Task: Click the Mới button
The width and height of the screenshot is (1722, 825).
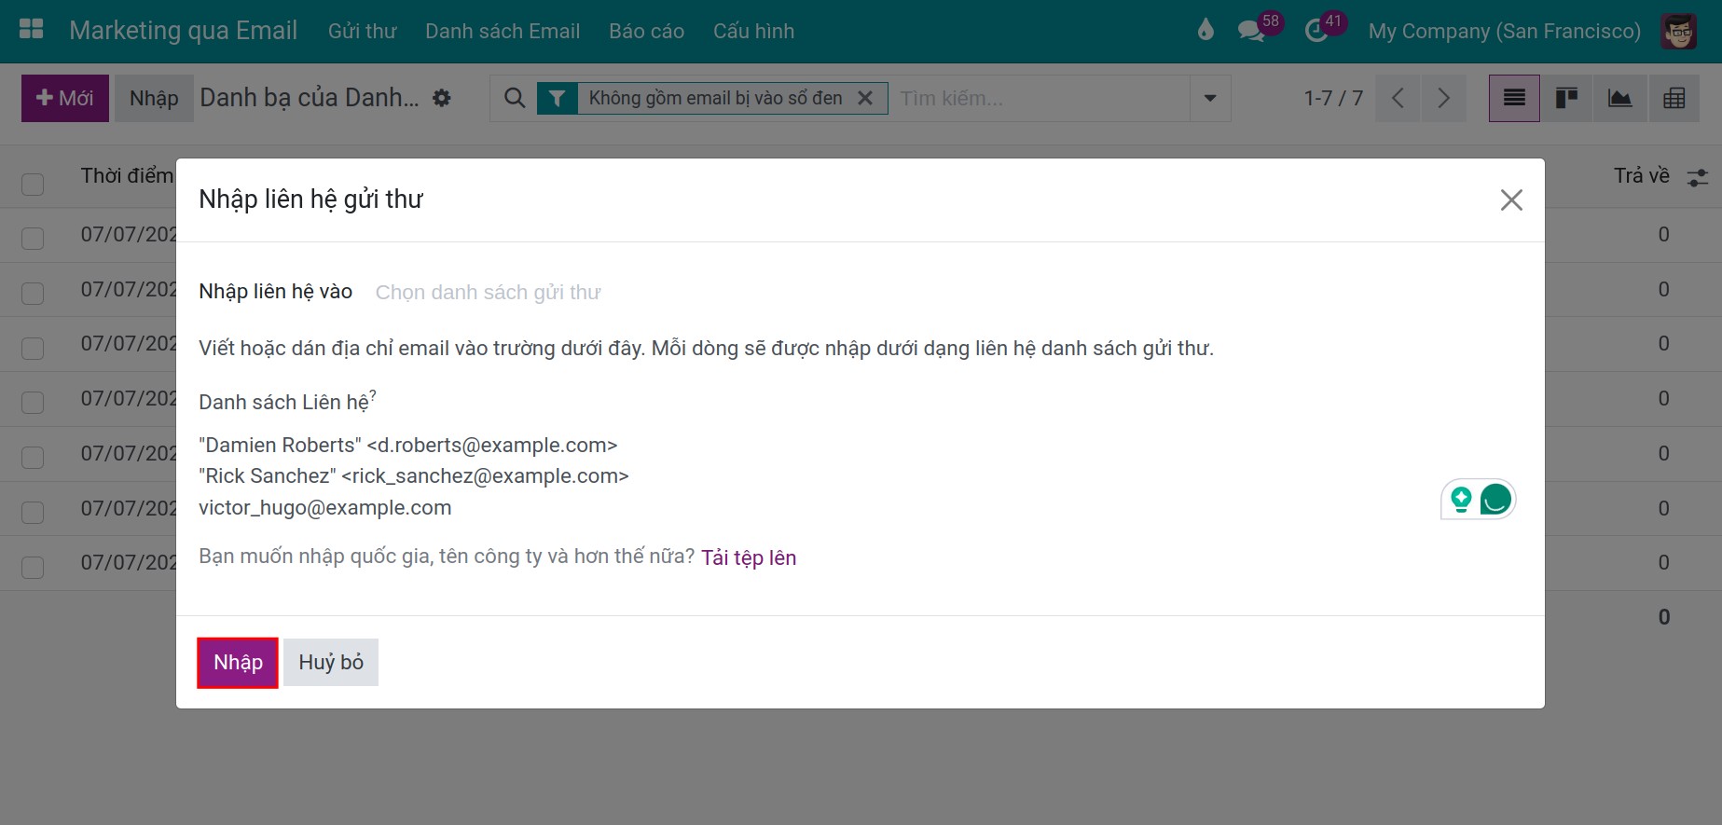Action: click(x=65, y=98)
